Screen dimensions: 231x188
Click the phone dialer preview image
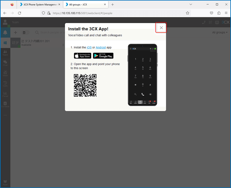(142, 75)
